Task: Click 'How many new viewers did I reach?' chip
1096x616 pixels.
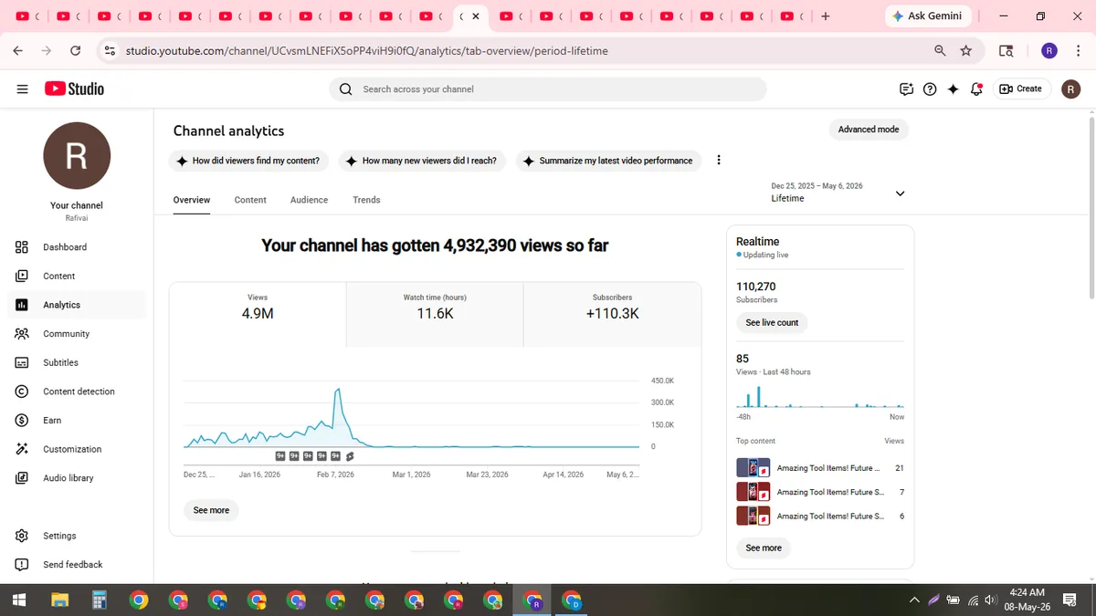Action: 422,161
